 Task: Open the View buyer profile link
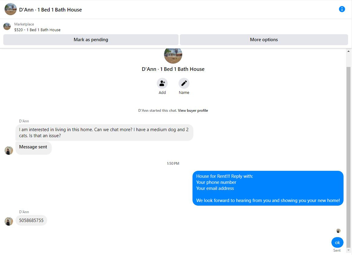pyautogui.click(x=193, y=111)
